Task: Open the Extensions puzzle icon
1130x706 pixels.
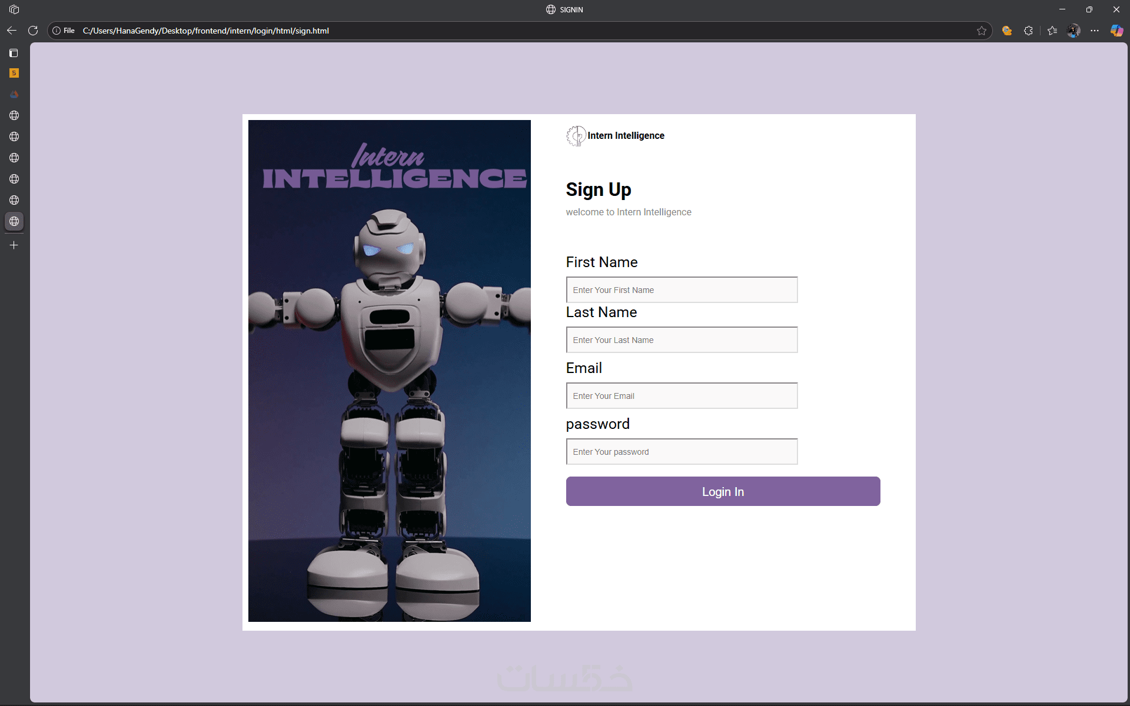Action: [1028, 31]
